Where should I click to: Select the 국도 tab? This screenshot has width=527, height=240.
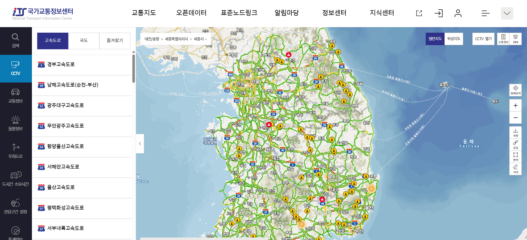point(84,41)
